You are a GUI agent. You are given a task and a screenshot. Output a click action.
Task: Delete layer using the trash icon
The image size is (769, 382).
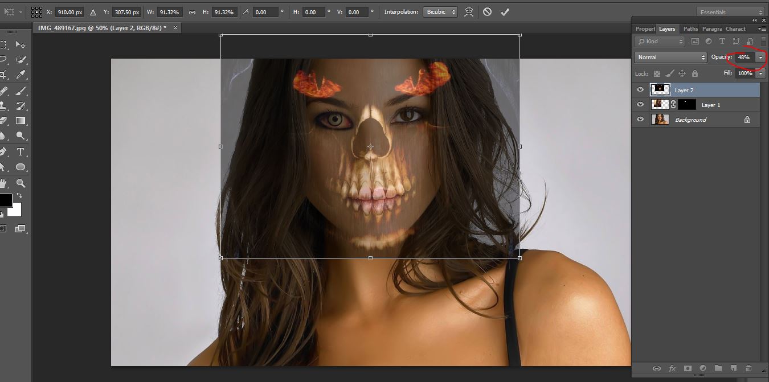[748, 368]
